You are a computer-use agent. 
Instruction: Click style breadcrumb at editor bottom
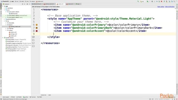point(50,95)
